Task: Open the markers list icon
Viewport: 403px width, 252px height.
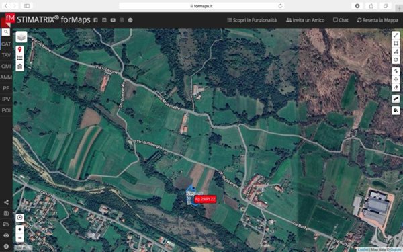Action: [x=19, y=58]
